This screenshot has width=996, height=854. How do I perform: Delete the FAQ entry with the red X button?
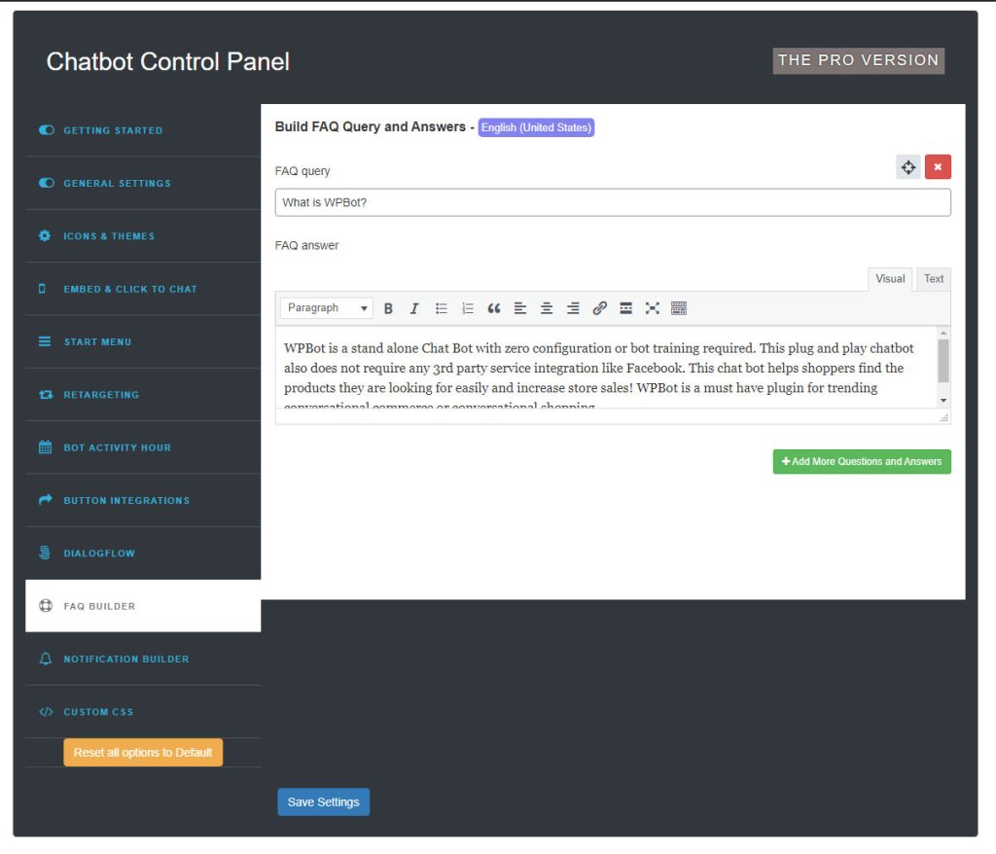click(938, 166)
